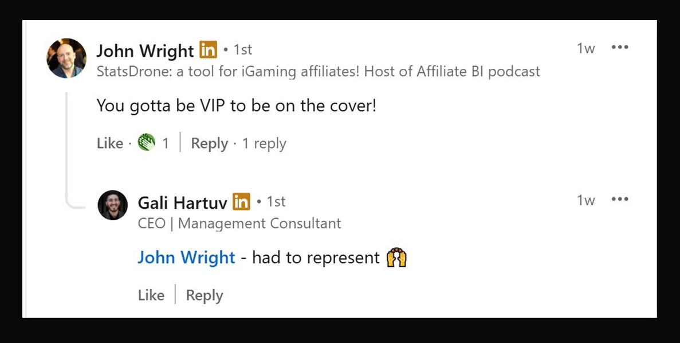Reply to Gali Hartuv's comment

click(205, 295)
